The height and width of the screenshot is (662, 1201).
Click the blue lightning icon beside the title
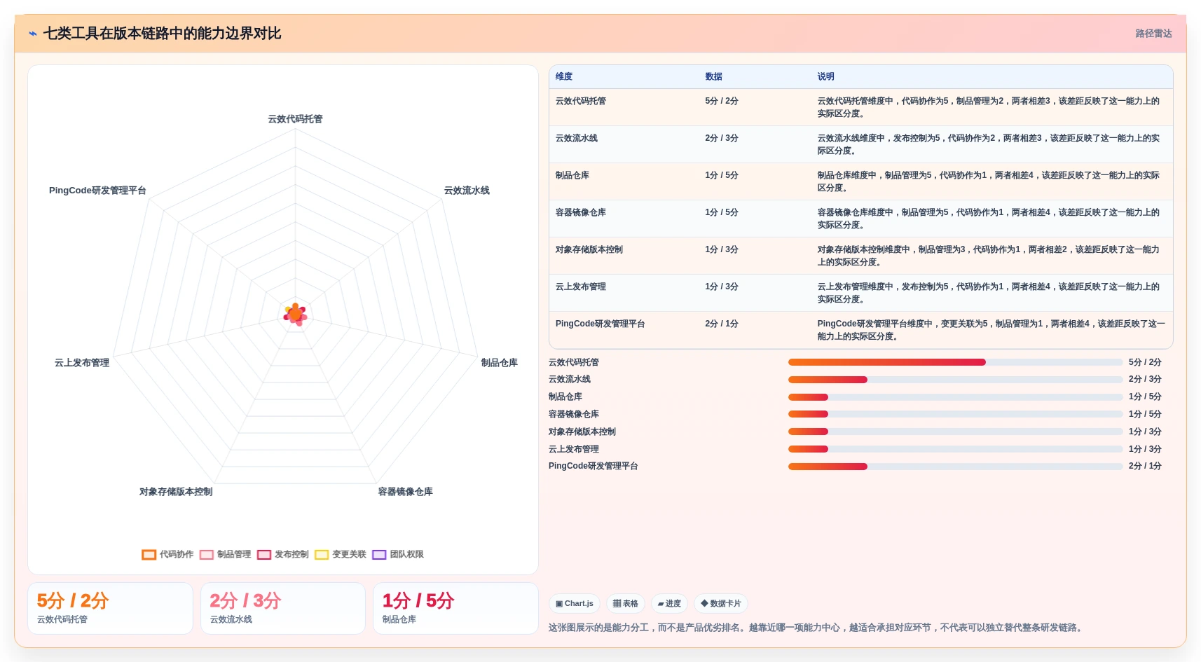click(x=33, y=34)
